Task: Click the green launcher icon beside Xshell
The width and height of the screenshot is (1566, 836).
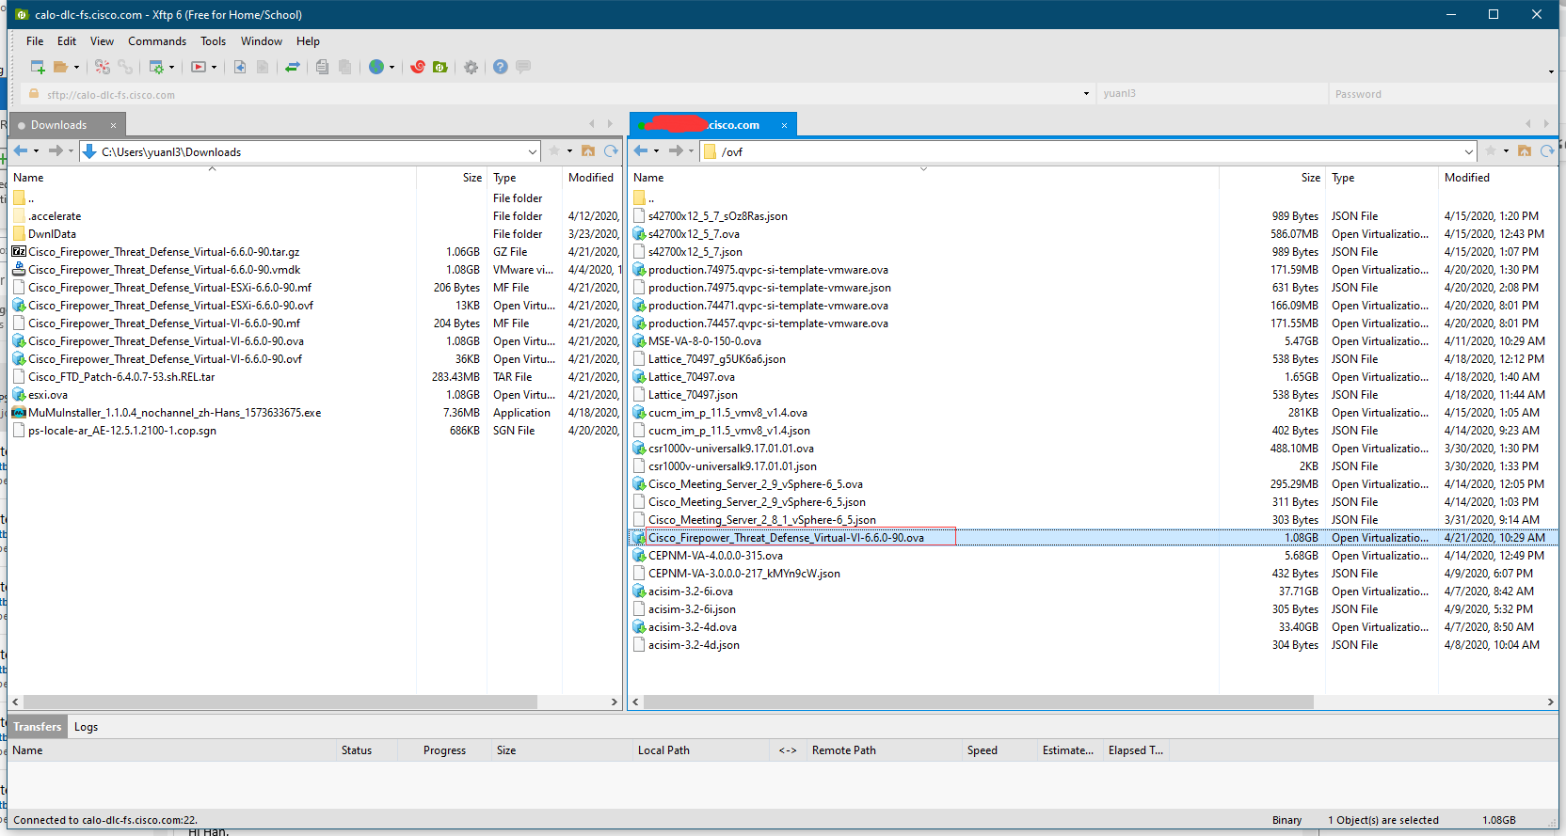Action: (439, 67)
